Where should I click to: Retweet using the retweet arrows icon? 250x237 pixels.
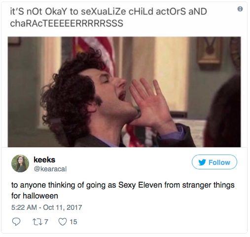(x=37, y=222)
